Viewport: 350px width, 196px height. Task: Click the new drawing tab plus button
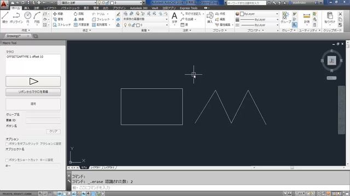point(36,36)
